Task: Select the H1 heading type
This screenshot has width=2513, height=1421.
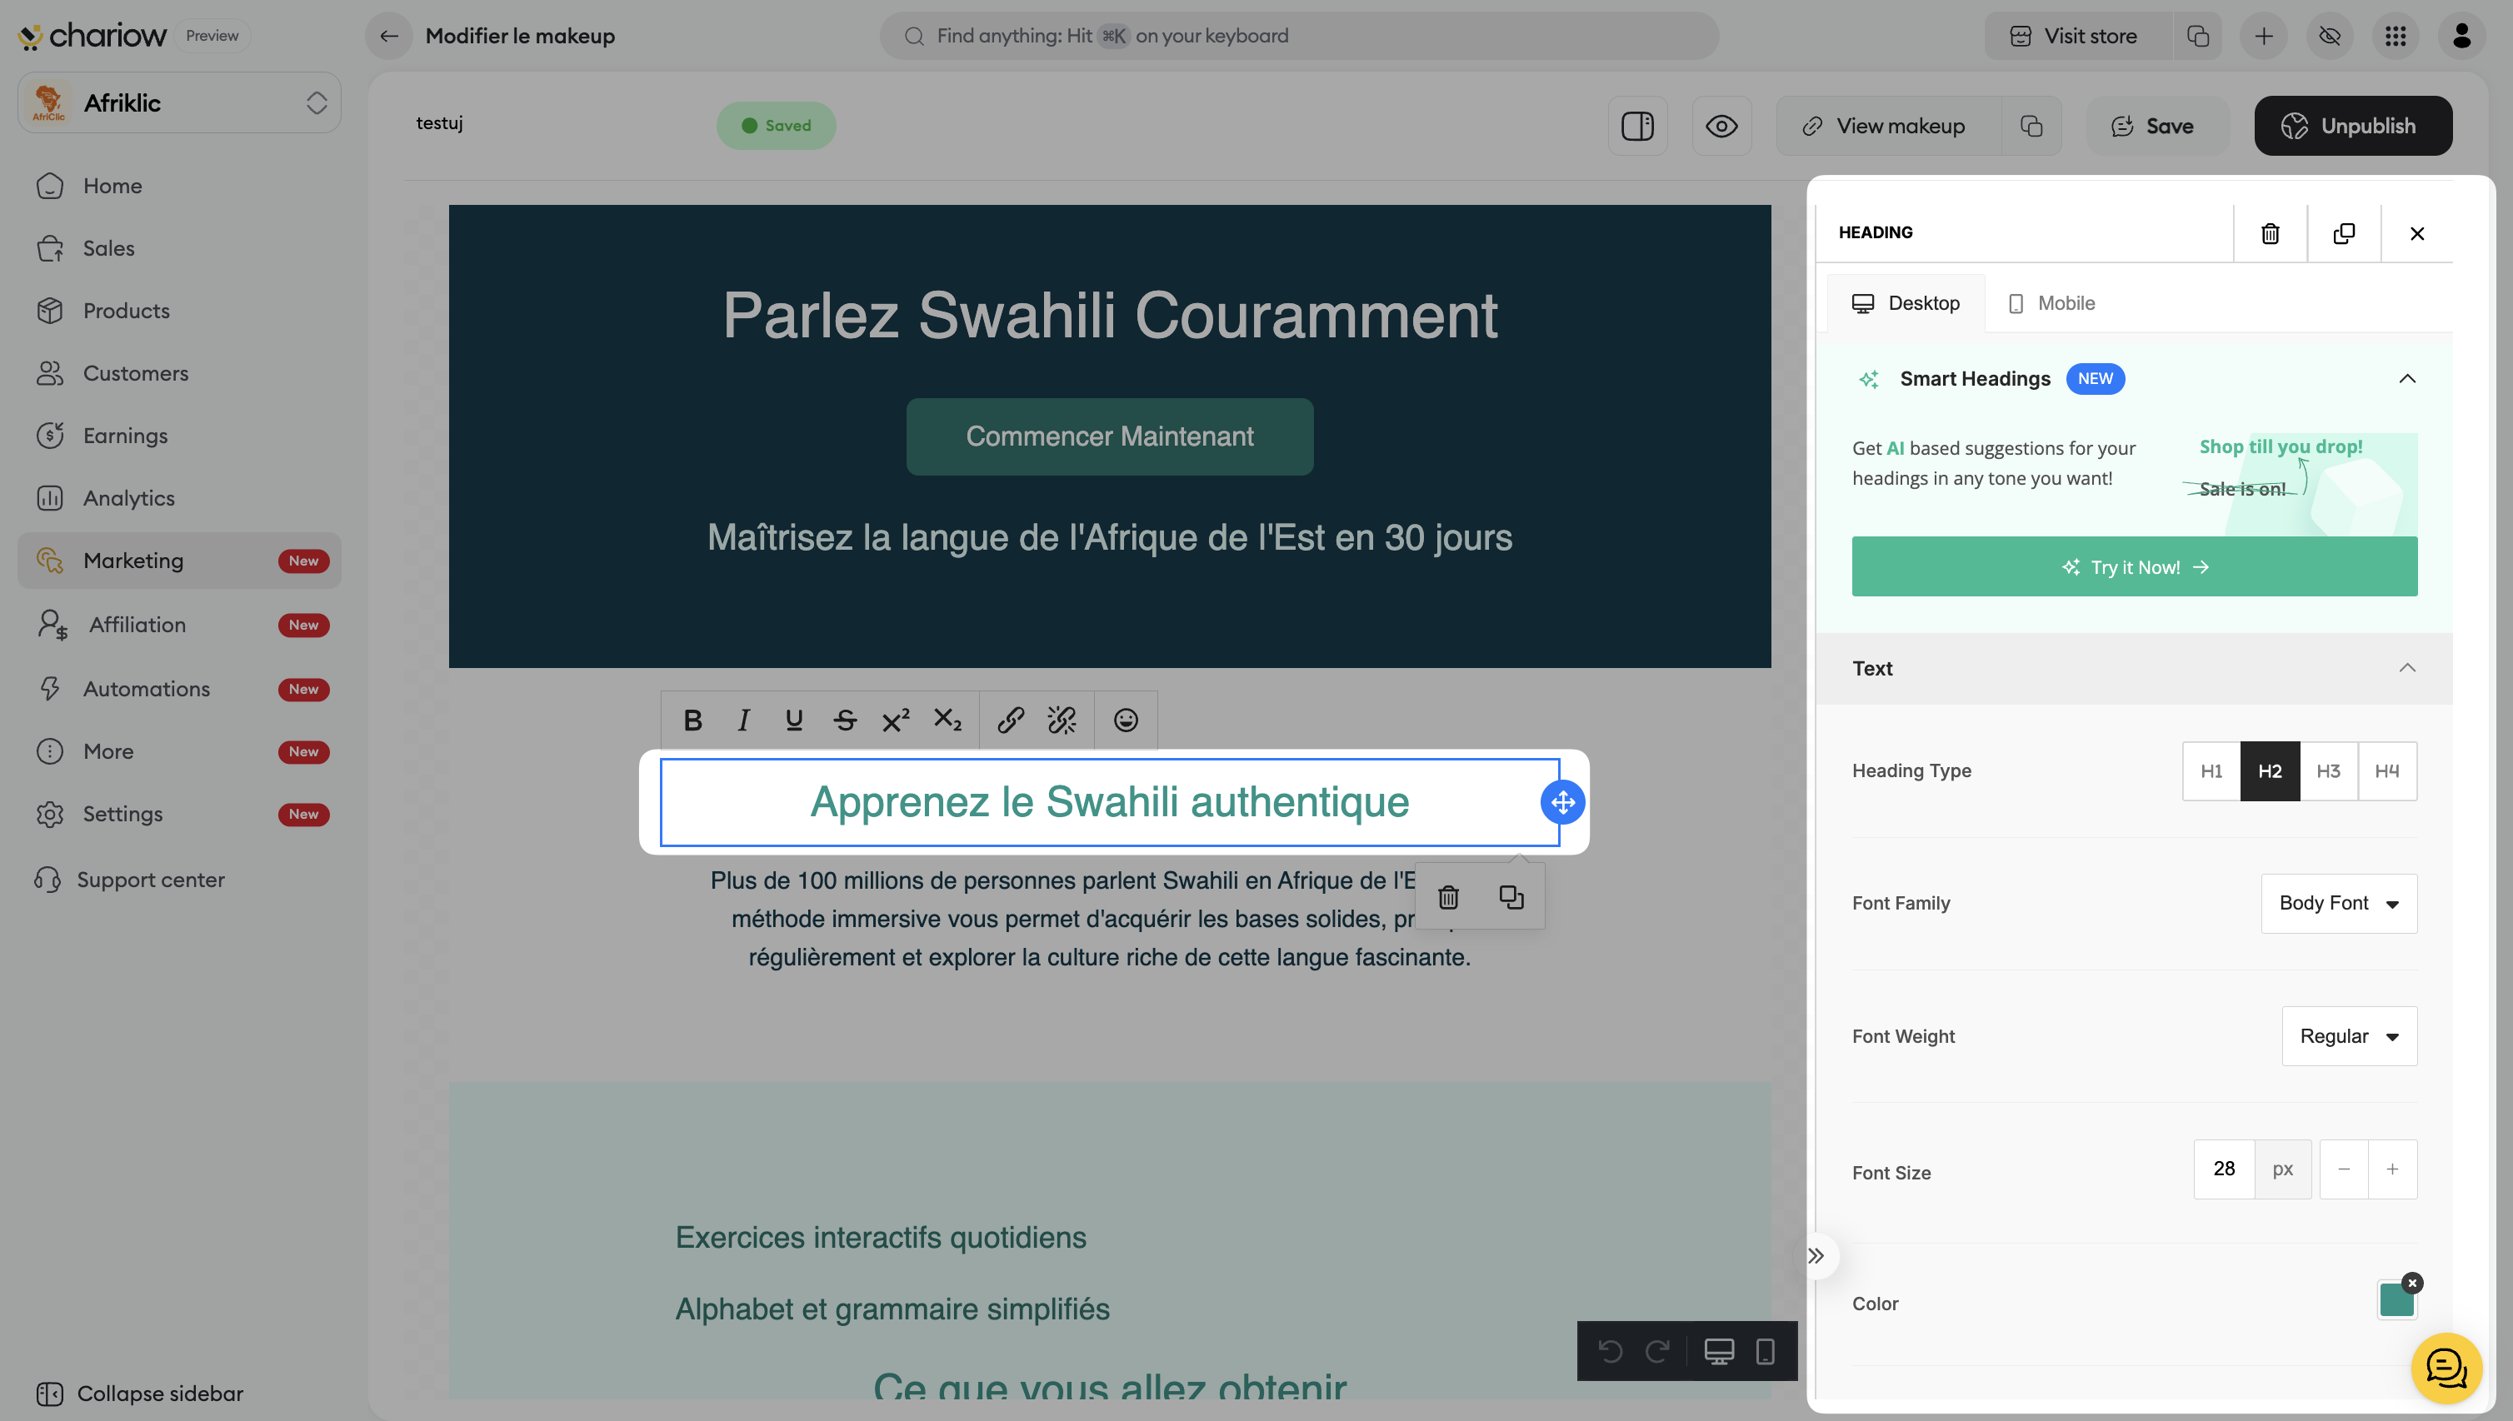Action: point(2211,771)
